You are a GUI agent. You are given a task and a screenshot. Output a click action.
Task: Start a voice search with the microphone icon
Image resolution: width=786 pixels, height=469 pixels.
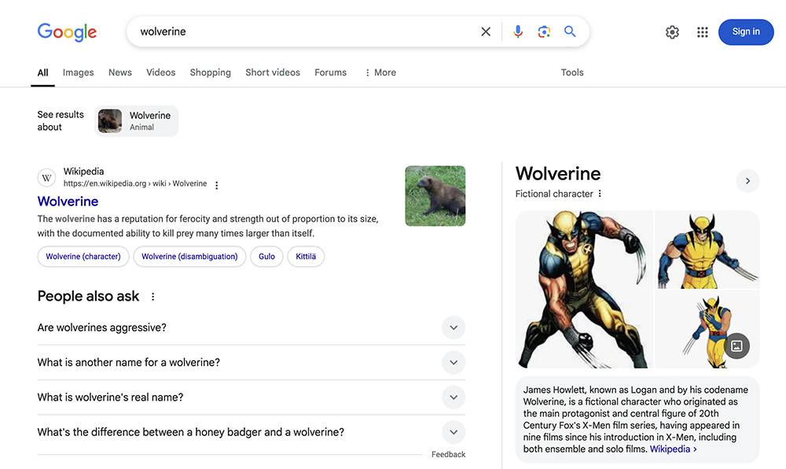click(x=517, y=31)
